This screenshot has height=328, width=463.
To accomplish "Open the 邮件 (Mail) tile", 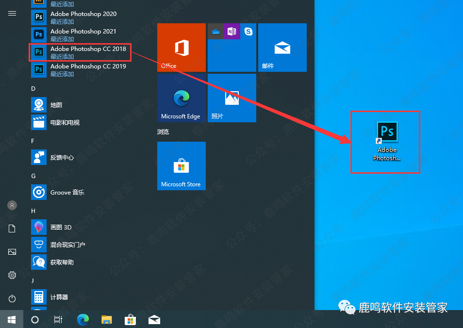I will point(282,48).
